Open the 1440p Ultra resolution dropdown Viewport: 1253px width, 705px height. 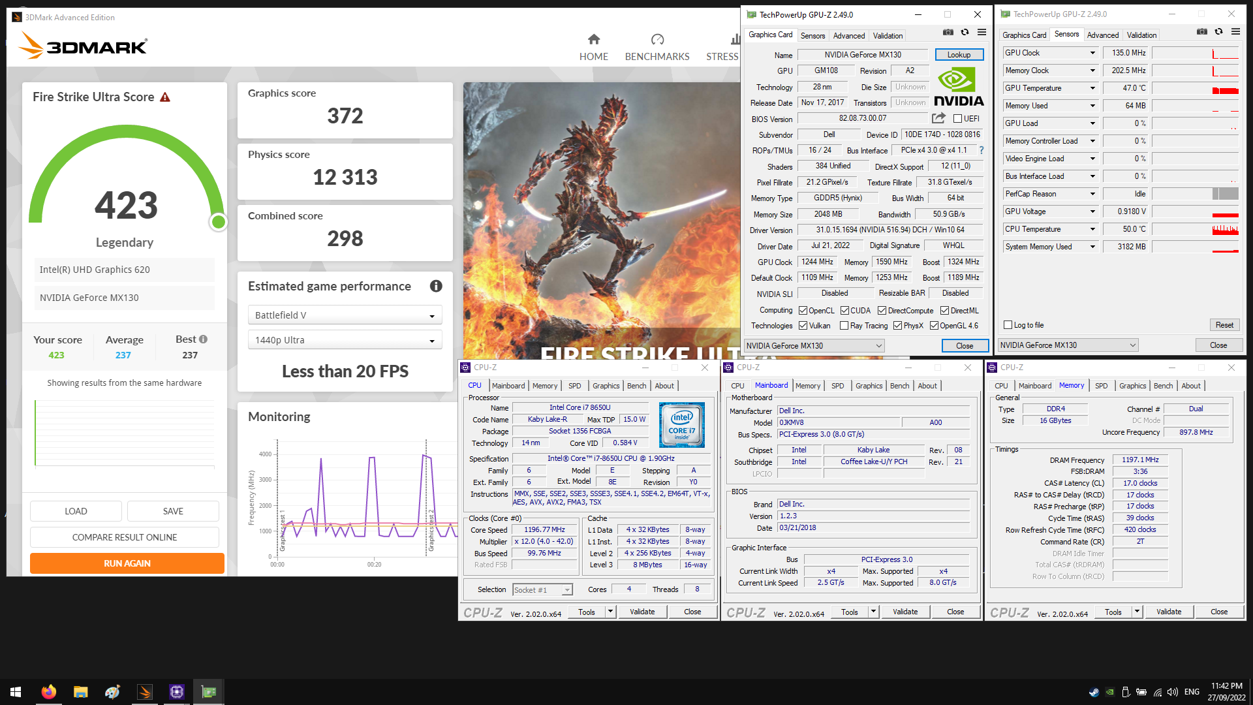coord(345,340)
